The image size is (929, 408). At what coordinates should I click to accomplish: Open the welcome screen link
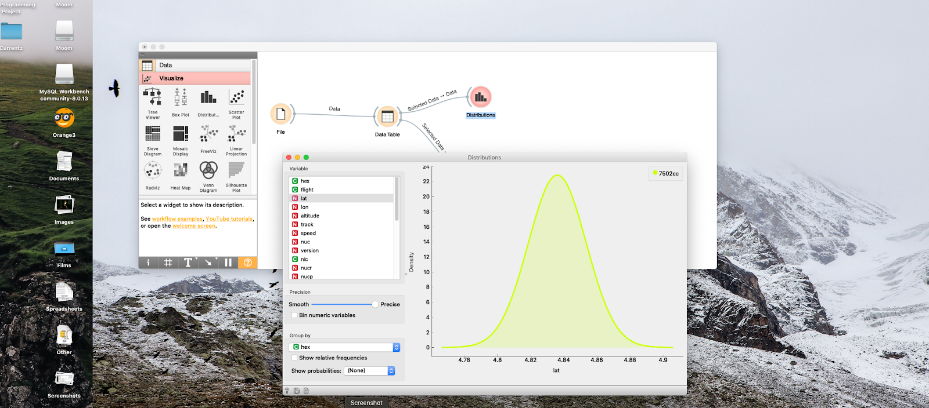(x=194, y=226)
